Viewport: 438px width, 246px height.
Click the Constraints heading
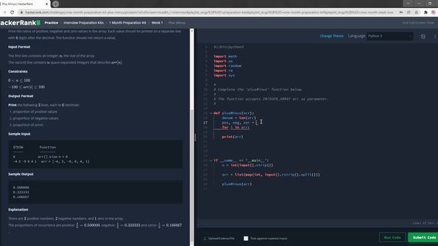pos(18,71)
